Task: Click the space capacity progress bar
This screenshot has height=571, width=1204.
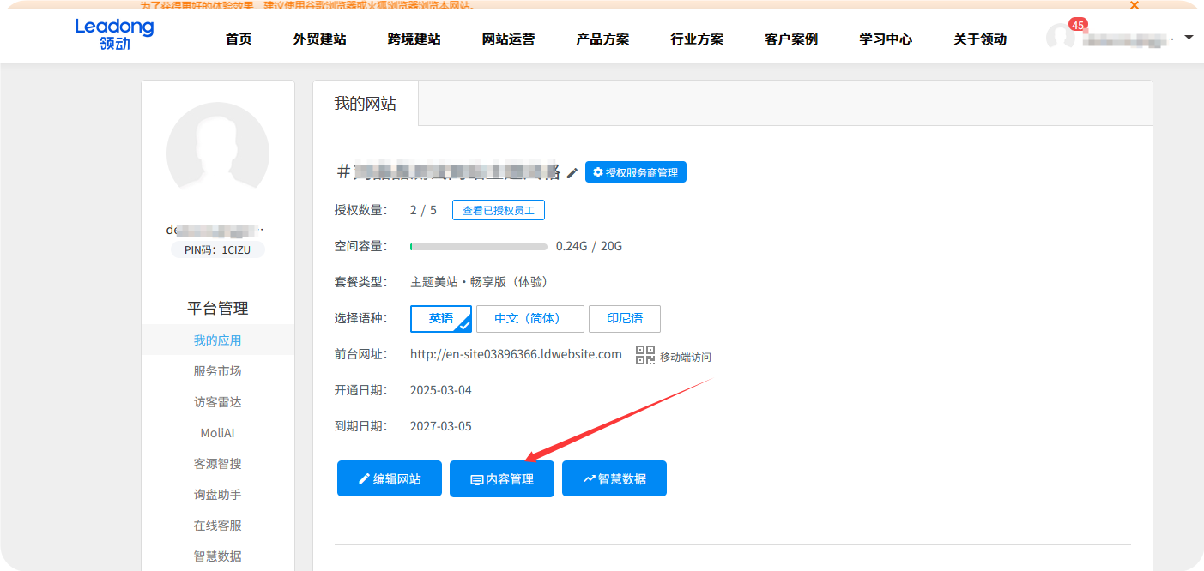Action: [479, 246]
